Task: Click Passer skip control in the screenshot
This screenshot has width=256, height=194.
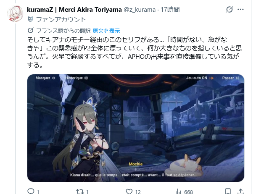Action: click(230, 78)
